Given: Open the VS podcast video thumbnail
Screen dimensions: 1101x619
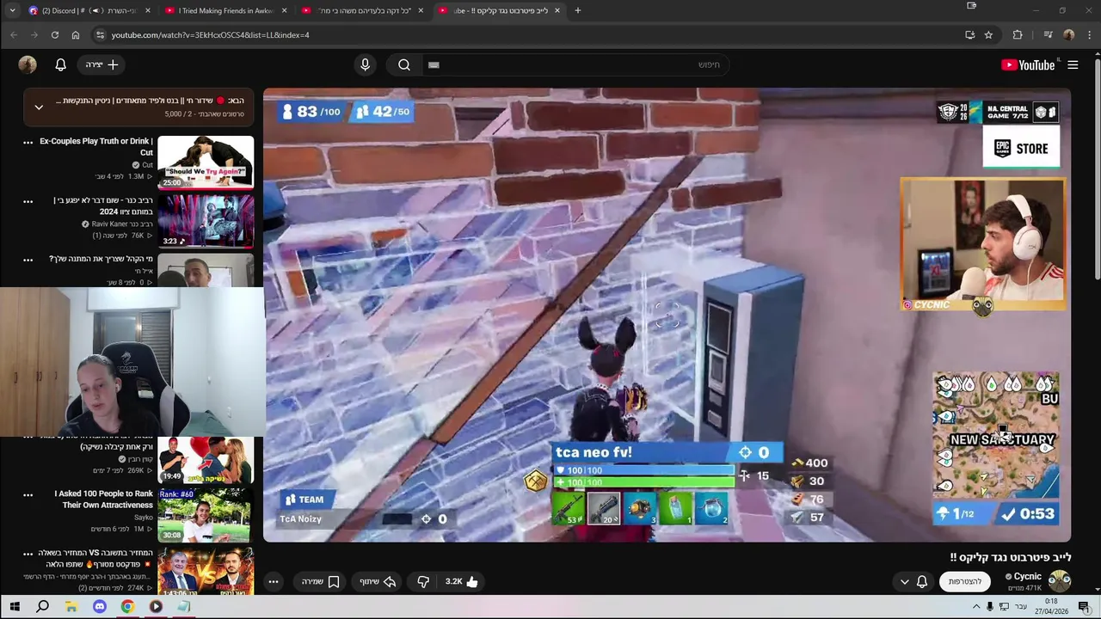Looking at the screenshot, I should (206, 571).
